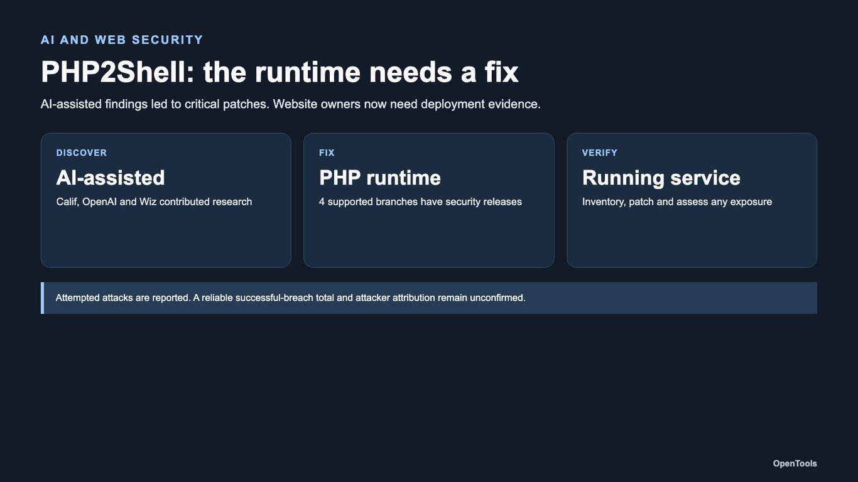858x482 pixels.
Task: Select the 'Running service' card heading
Action: (x=661, y=178)
